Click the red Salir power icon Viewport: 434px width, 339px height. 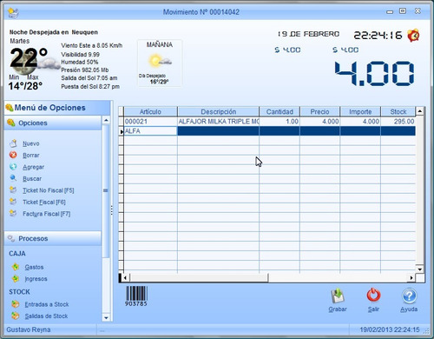373,296
